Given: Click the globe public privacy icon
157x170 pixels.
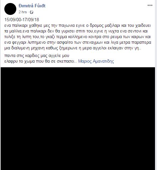Looking at the screenshot, I should click(x=32, y=12).
